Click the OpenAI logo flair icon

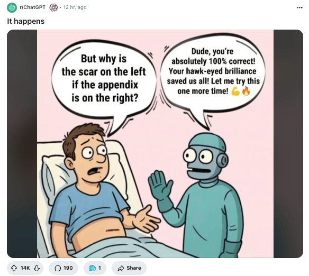tap(53, 7)
